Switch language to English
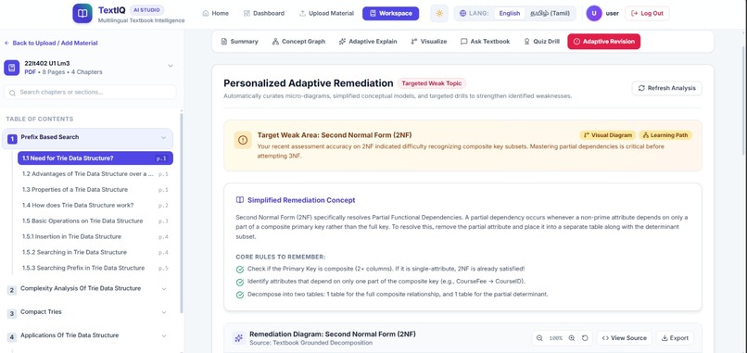 coord(509,13)
